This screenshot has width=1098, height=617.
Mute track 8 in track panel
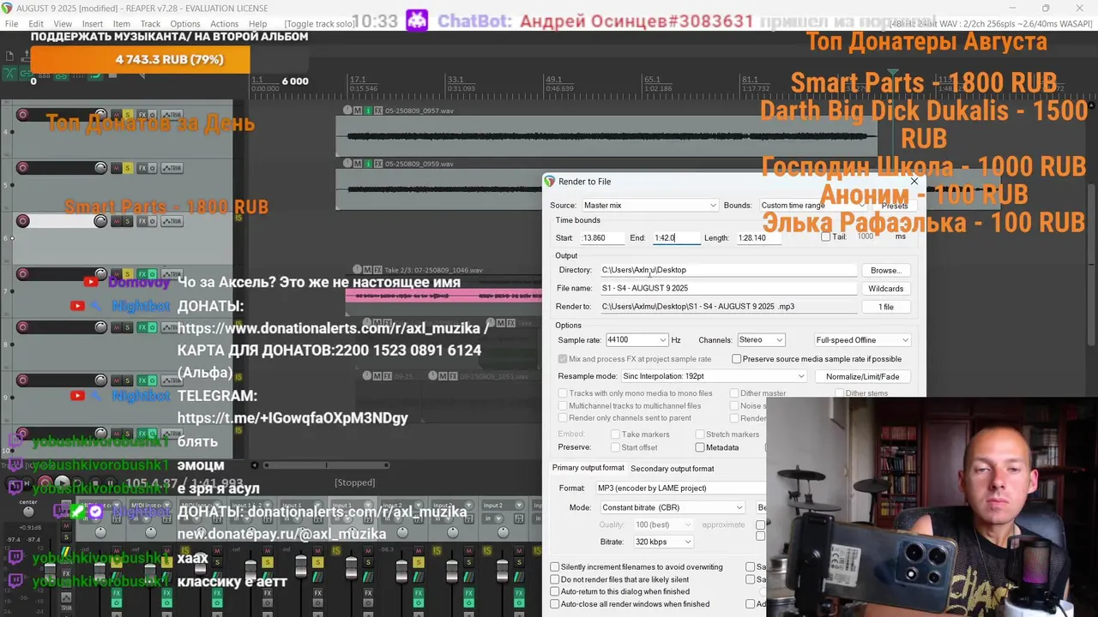coord(116,327)
